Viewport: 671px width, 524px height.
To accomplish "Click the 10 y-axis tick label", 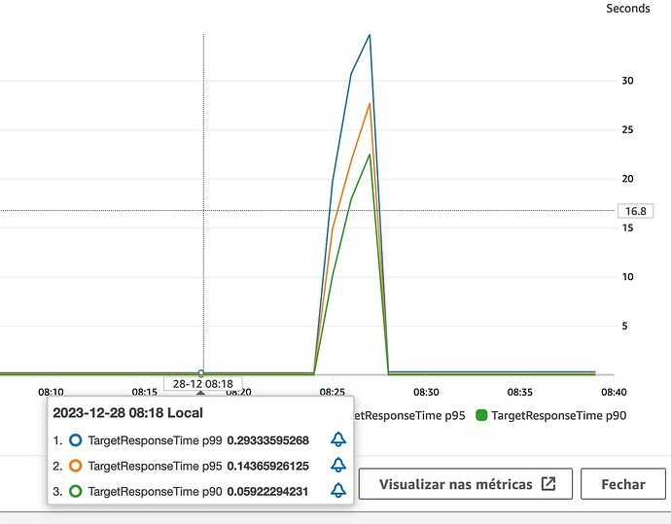I will 627,277.
